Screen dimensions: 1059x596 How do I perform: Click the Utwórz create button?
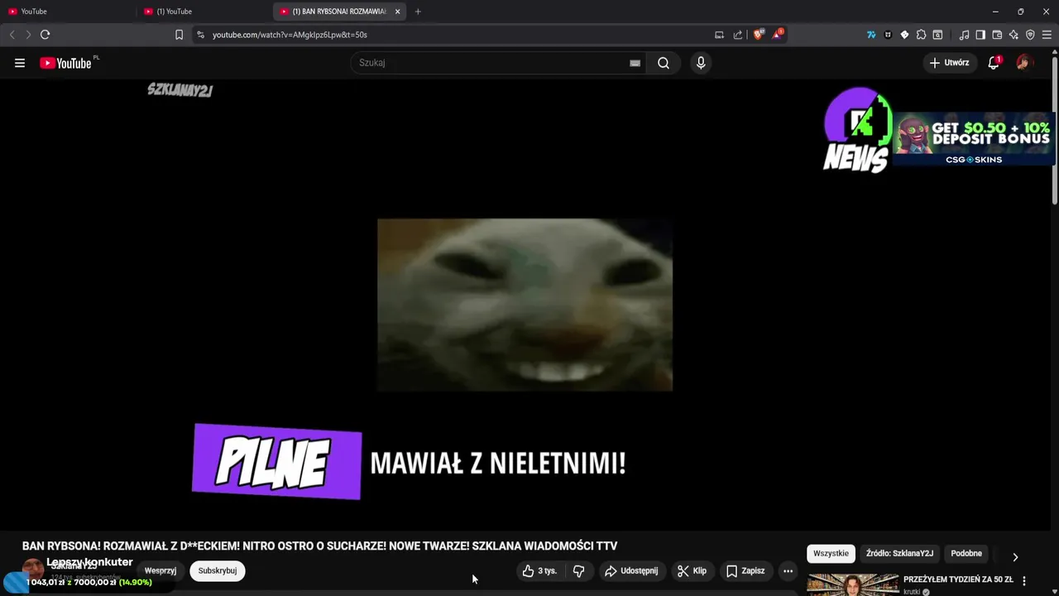pyautogui.click(x=949, y=63)
